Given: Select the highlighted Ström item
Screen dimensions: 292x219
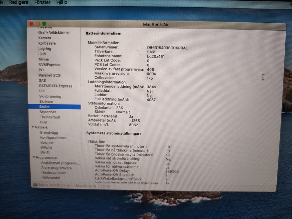Looking at the screenshot, I should [x=54, y=107].
